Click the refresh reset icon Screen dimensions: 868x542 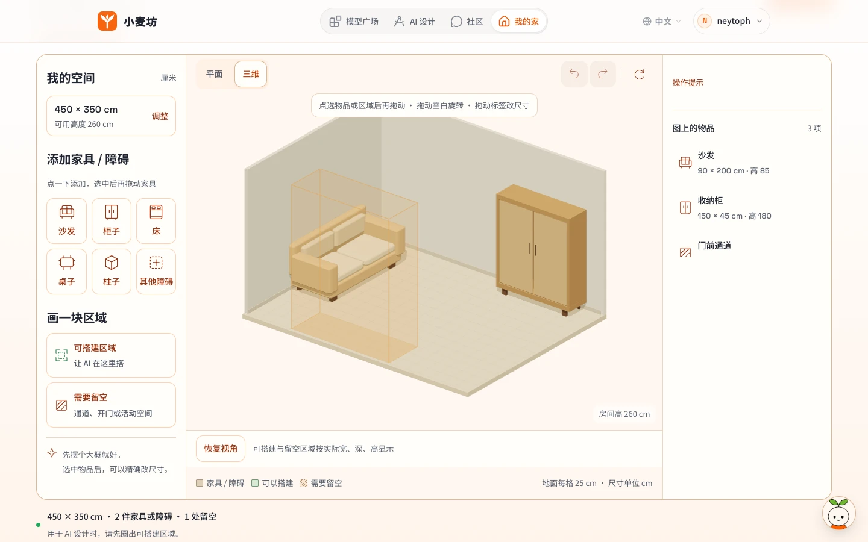click(640, 74)
